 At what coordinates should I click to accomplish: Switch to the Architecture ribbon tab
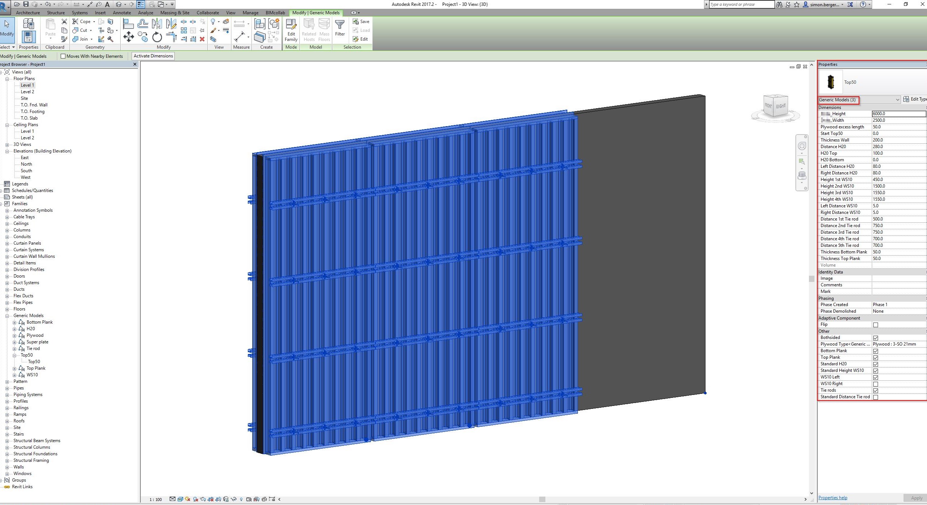(x=28, y=12)
